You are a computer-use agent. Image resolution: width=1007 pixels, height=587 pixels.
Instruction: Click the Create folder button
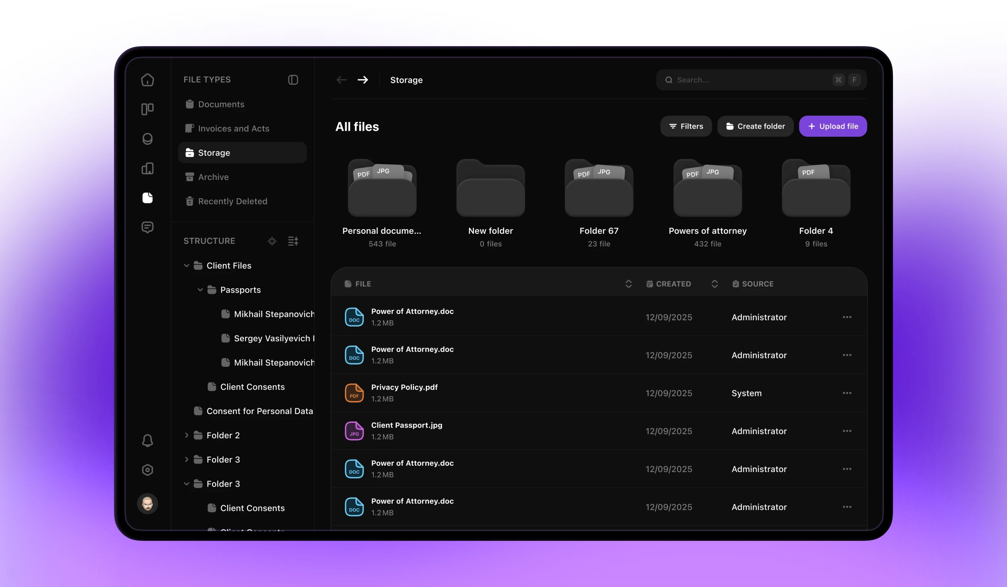point(755,126)
